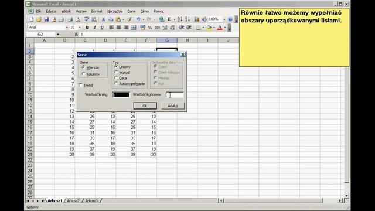The height and width of the screenshot is (211, 375).
Task: Select row header 21
Action: (x=30, y=155)
